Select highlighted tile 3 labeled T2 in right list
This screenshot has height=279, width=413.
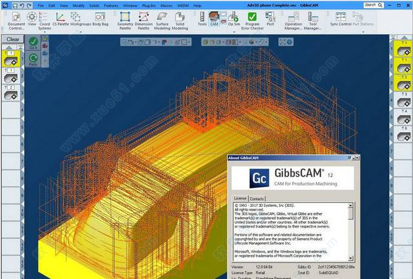[x=403, y=83]
